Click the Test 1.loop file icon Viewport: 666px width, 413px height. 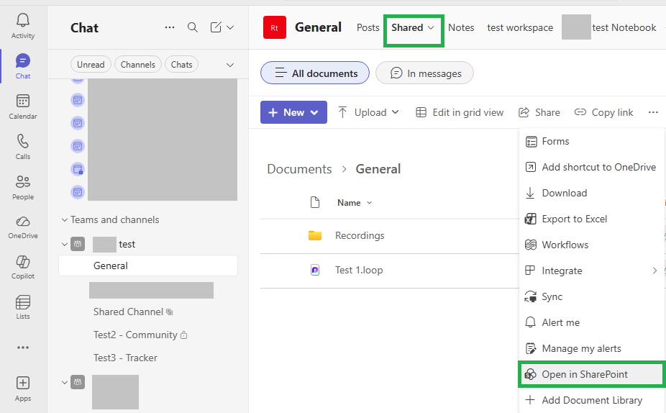click(x=315, y=270)
